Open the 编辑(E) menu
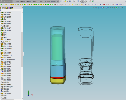This screenshot has width=126, height=100. (23, 1)
